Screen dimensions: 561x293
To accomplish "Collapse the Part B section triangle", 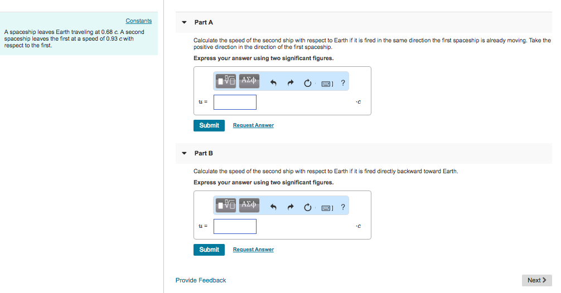I will pos(185,153).
